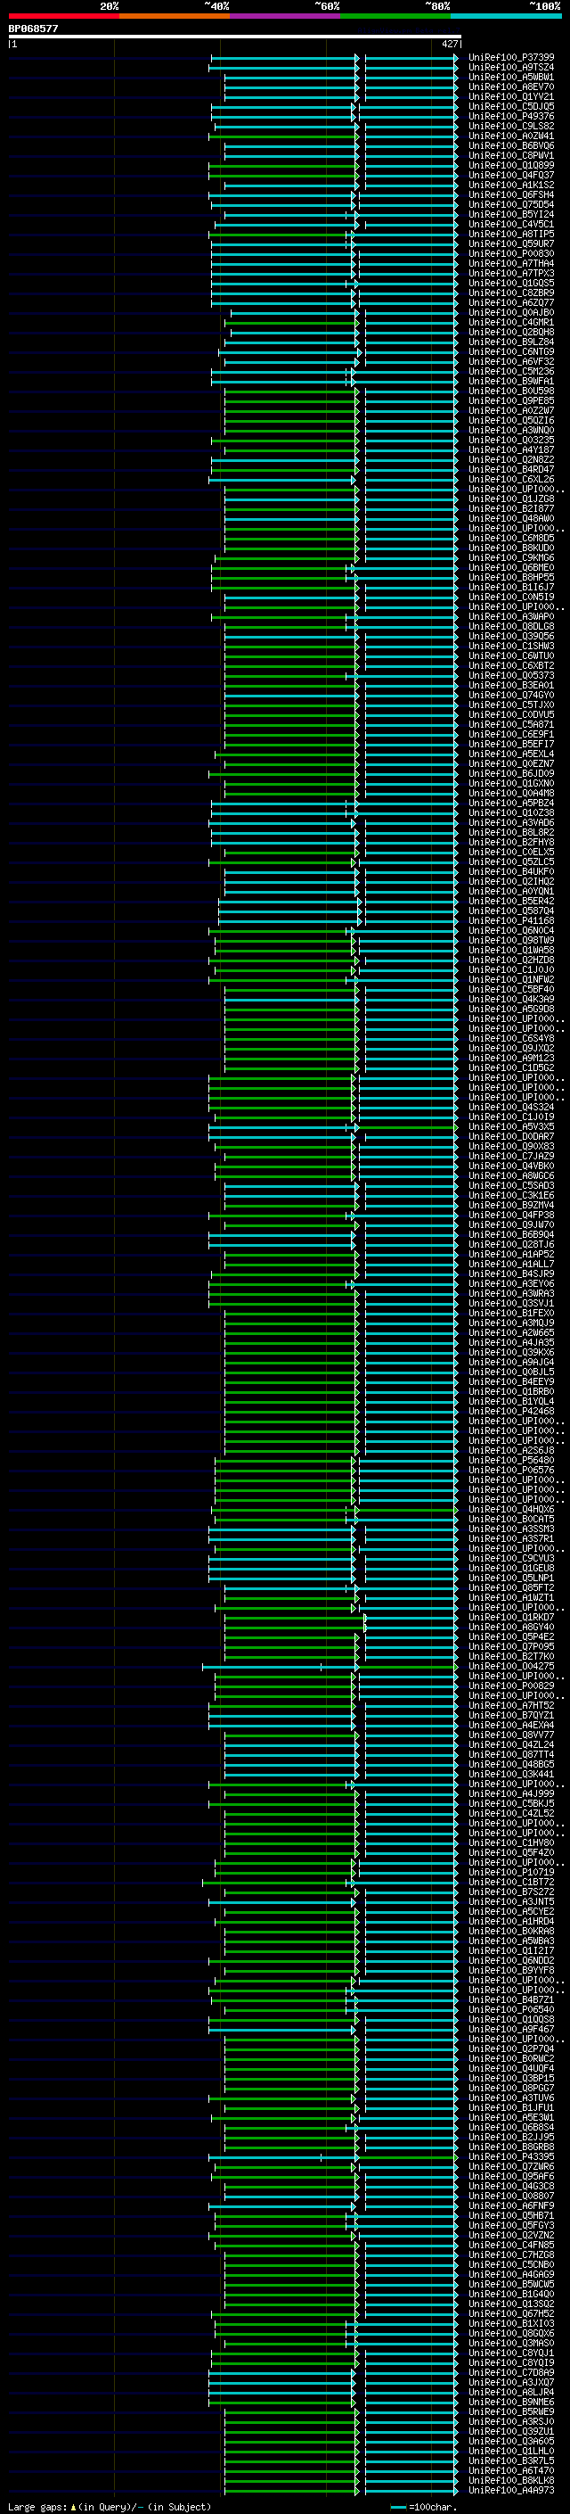
Task: Click the query length value 427
Action: tap(449, 44)
